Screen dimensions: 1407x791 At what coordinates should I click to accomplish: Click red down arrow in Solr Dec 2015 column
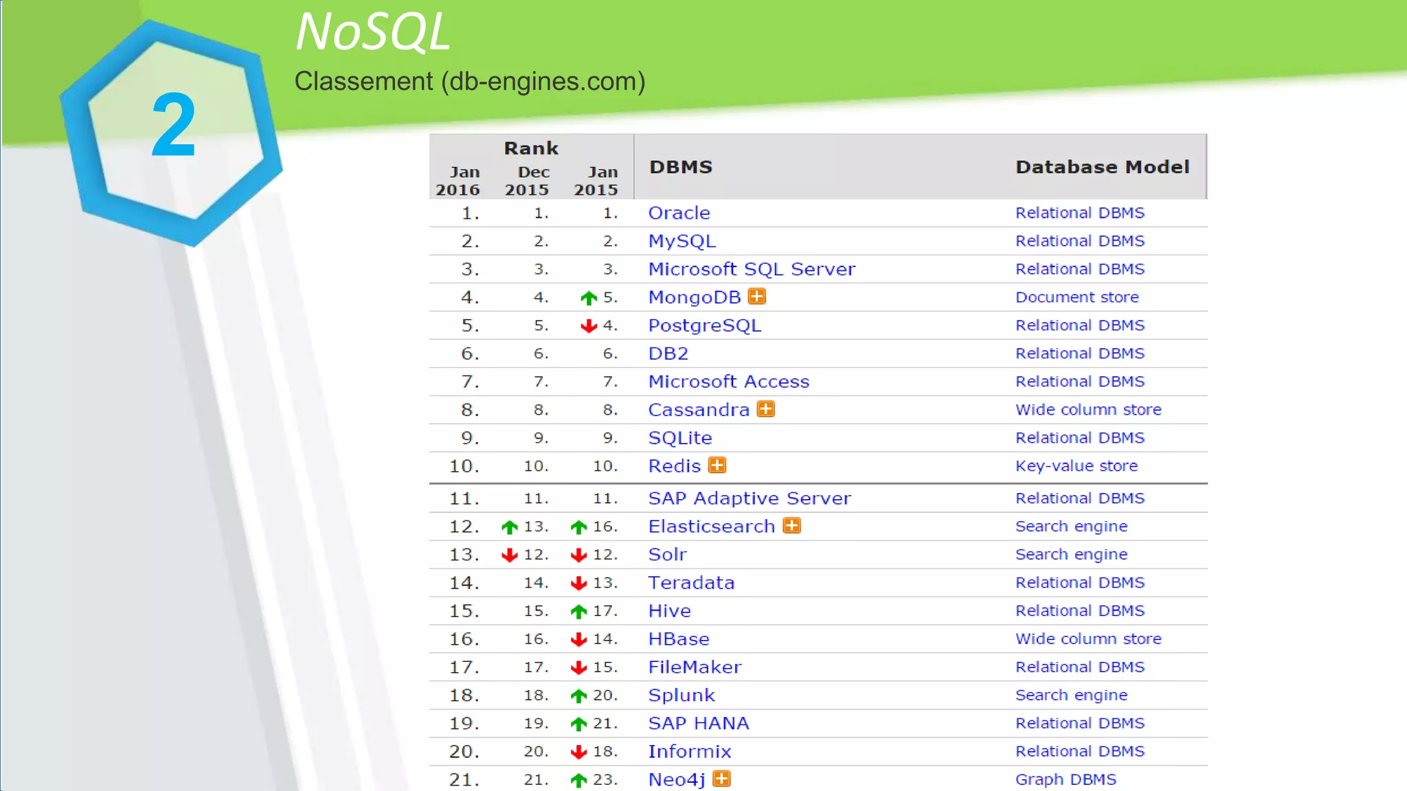point(510,555)
